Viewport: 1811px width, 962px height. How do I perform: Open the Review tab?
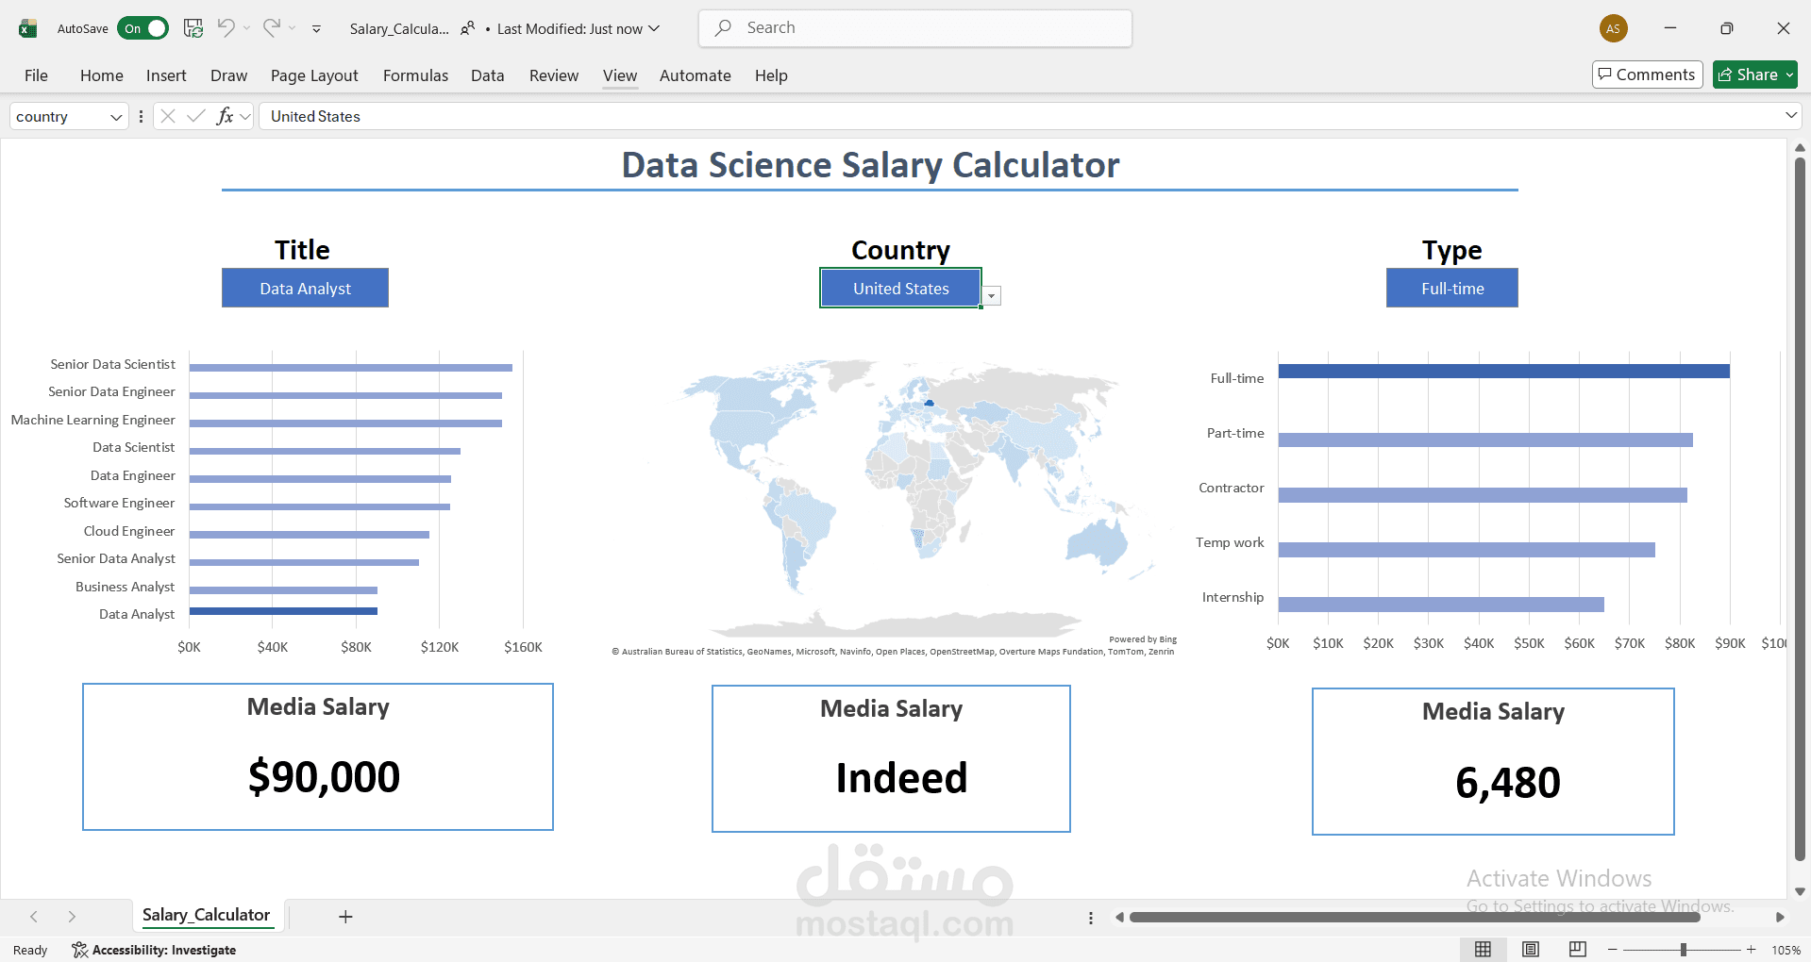[554, 75]
